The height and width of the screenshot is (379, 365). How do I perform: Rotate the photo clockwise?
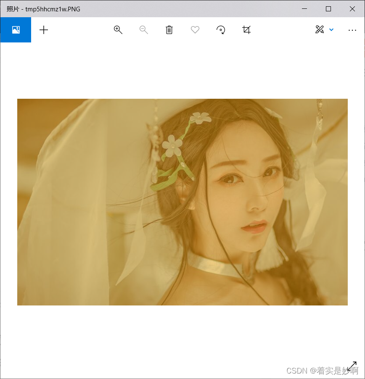(x=221, y=30)
